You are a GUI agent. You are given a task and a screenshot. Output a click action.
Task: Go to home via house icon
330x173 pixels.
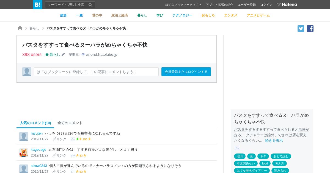[20, 28]
